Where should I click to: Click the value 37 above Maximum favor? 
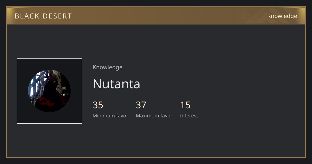coord(141,105)
